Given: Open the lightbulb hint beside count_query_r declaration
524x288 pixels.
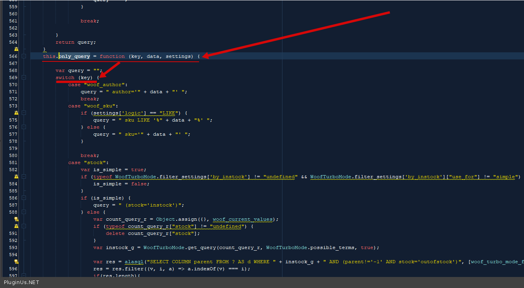Looking at the screenshot, I should (16, 219).
